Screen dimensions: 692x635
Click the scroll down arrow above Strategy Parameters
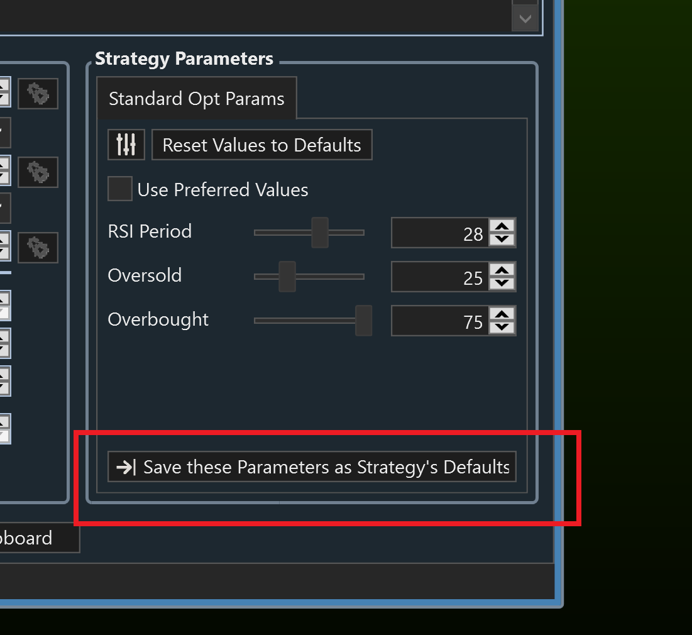(525, 19)
